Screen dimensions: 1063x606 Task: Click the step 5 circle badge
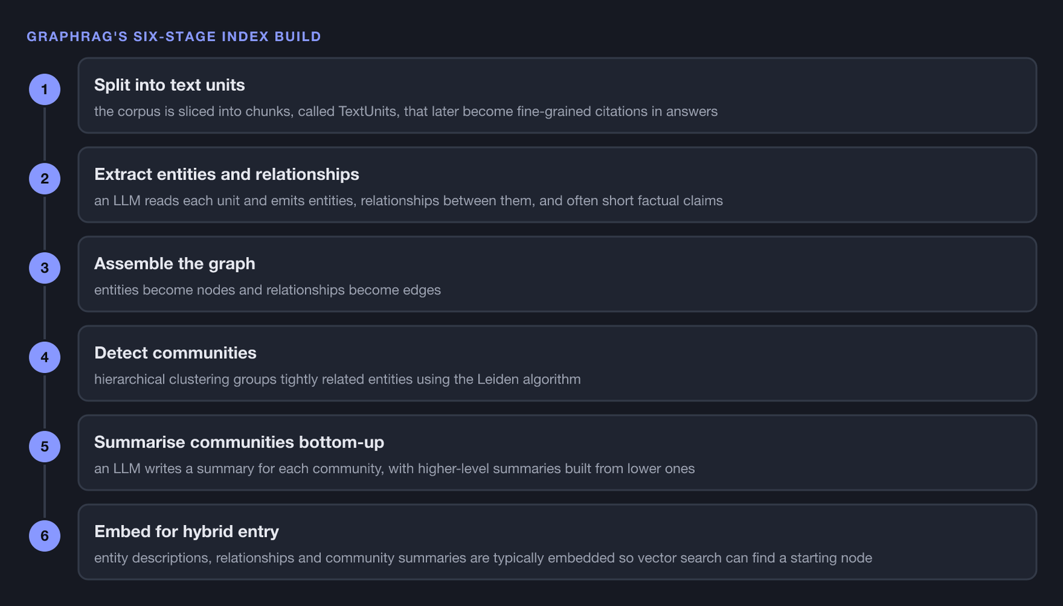point(45,447)
